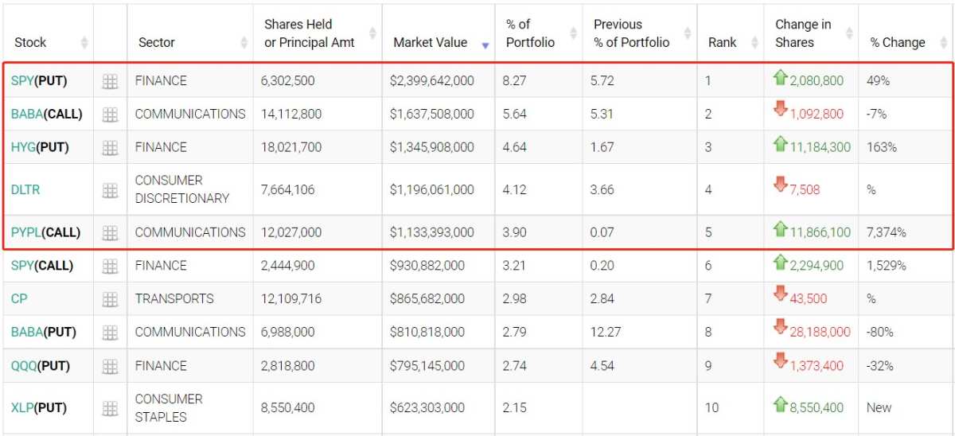Sort by Previous % of Portfolio column
This screenshot has height=436, width=955.
[x=687, y=34]
